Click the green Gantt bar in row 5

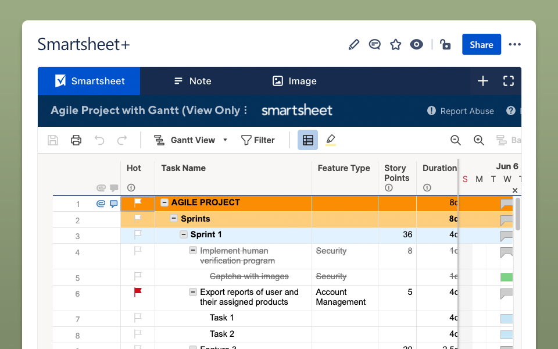[x=506, y=277]
